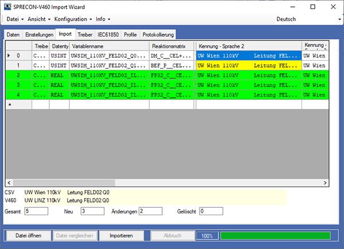
Task: Click the Neu count field
Action: pyautogui.click(x=92, y=211)
